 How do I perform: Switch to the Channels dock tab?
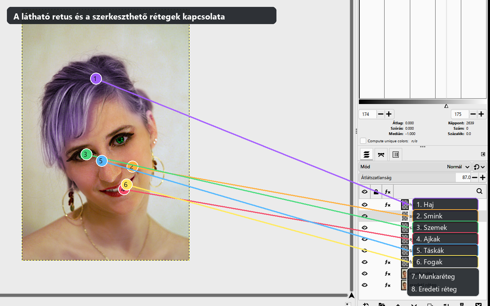(396, 155)
